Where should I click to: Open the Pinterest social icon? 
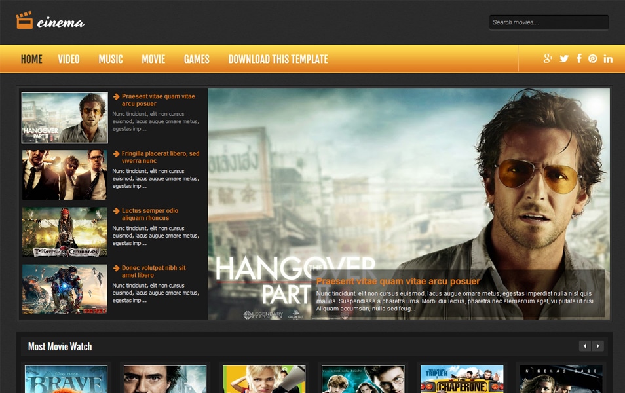click(593, 58)
